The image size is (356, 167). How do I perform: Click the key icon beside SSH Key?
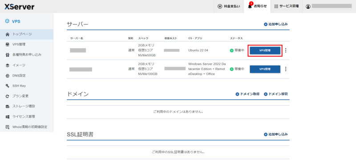pos(8,86)
